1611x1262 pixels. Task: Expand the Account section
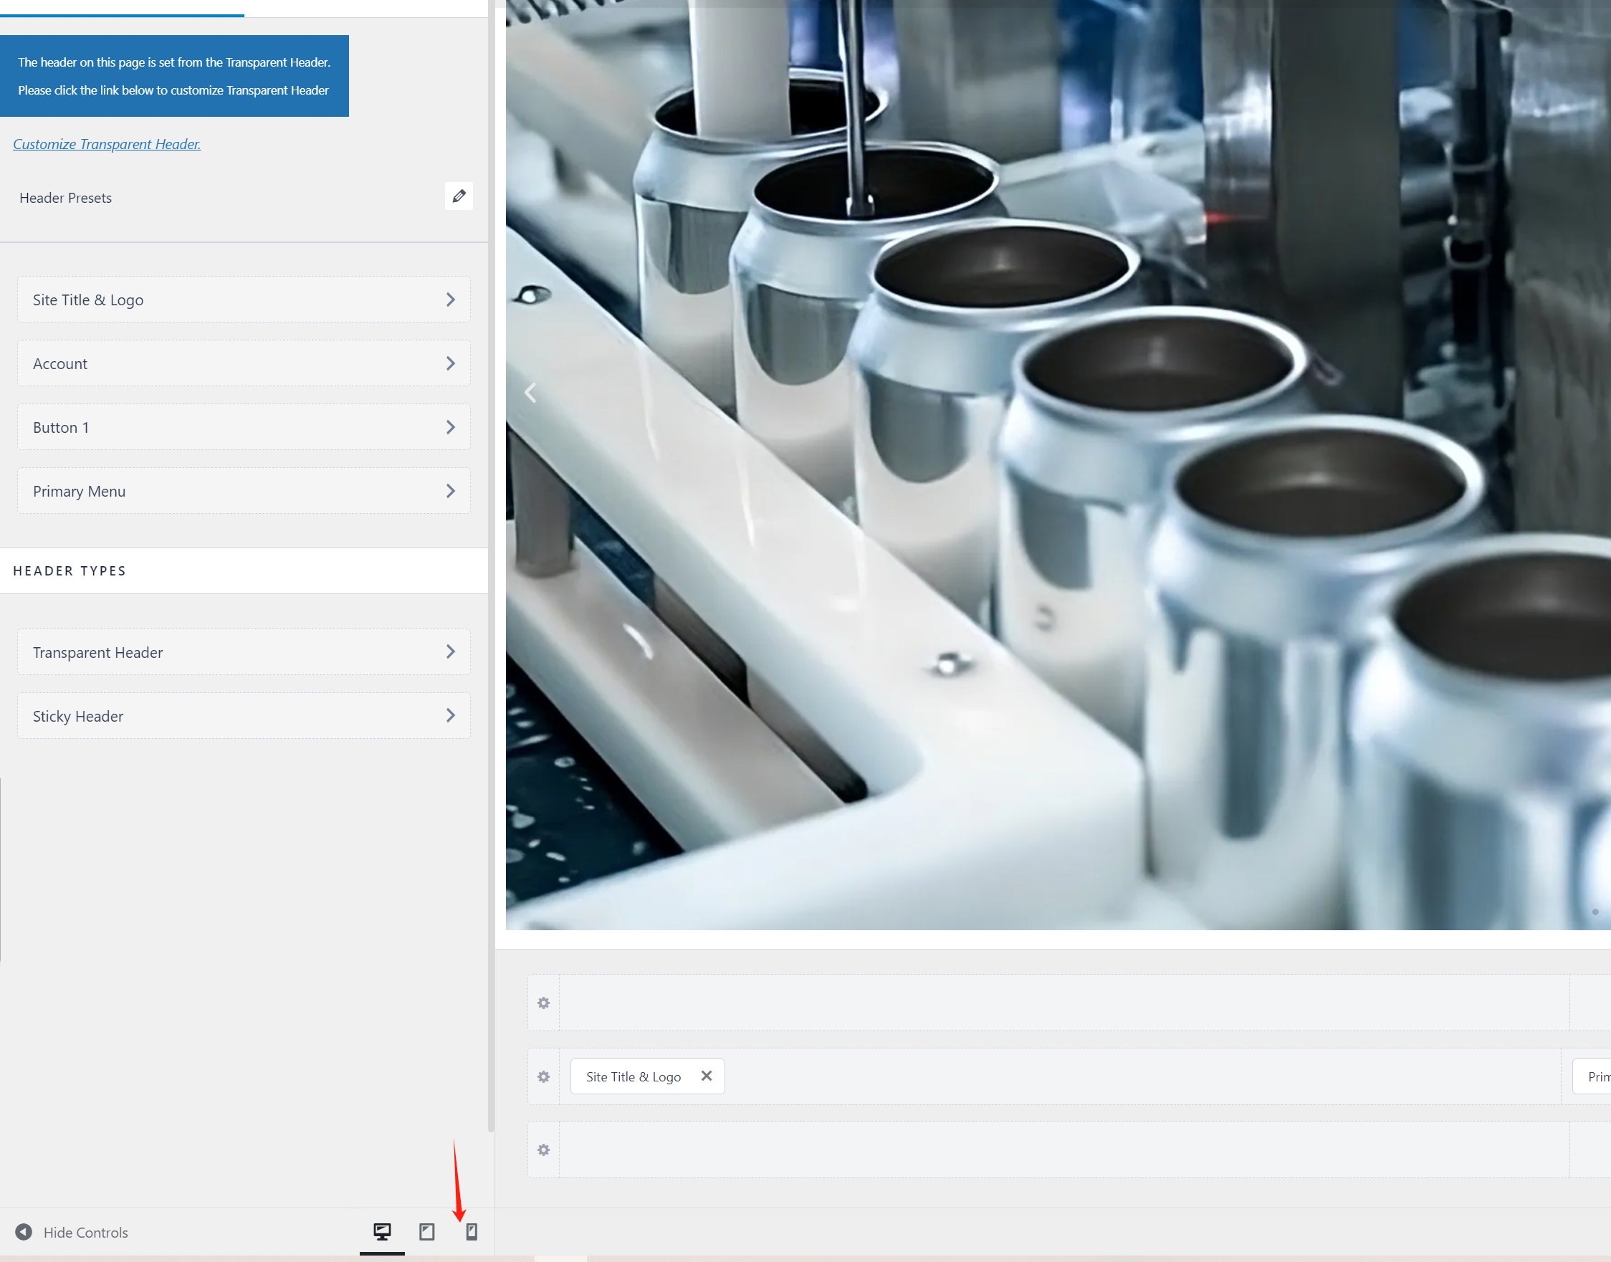pyautogui.click(x=243, y=363)
